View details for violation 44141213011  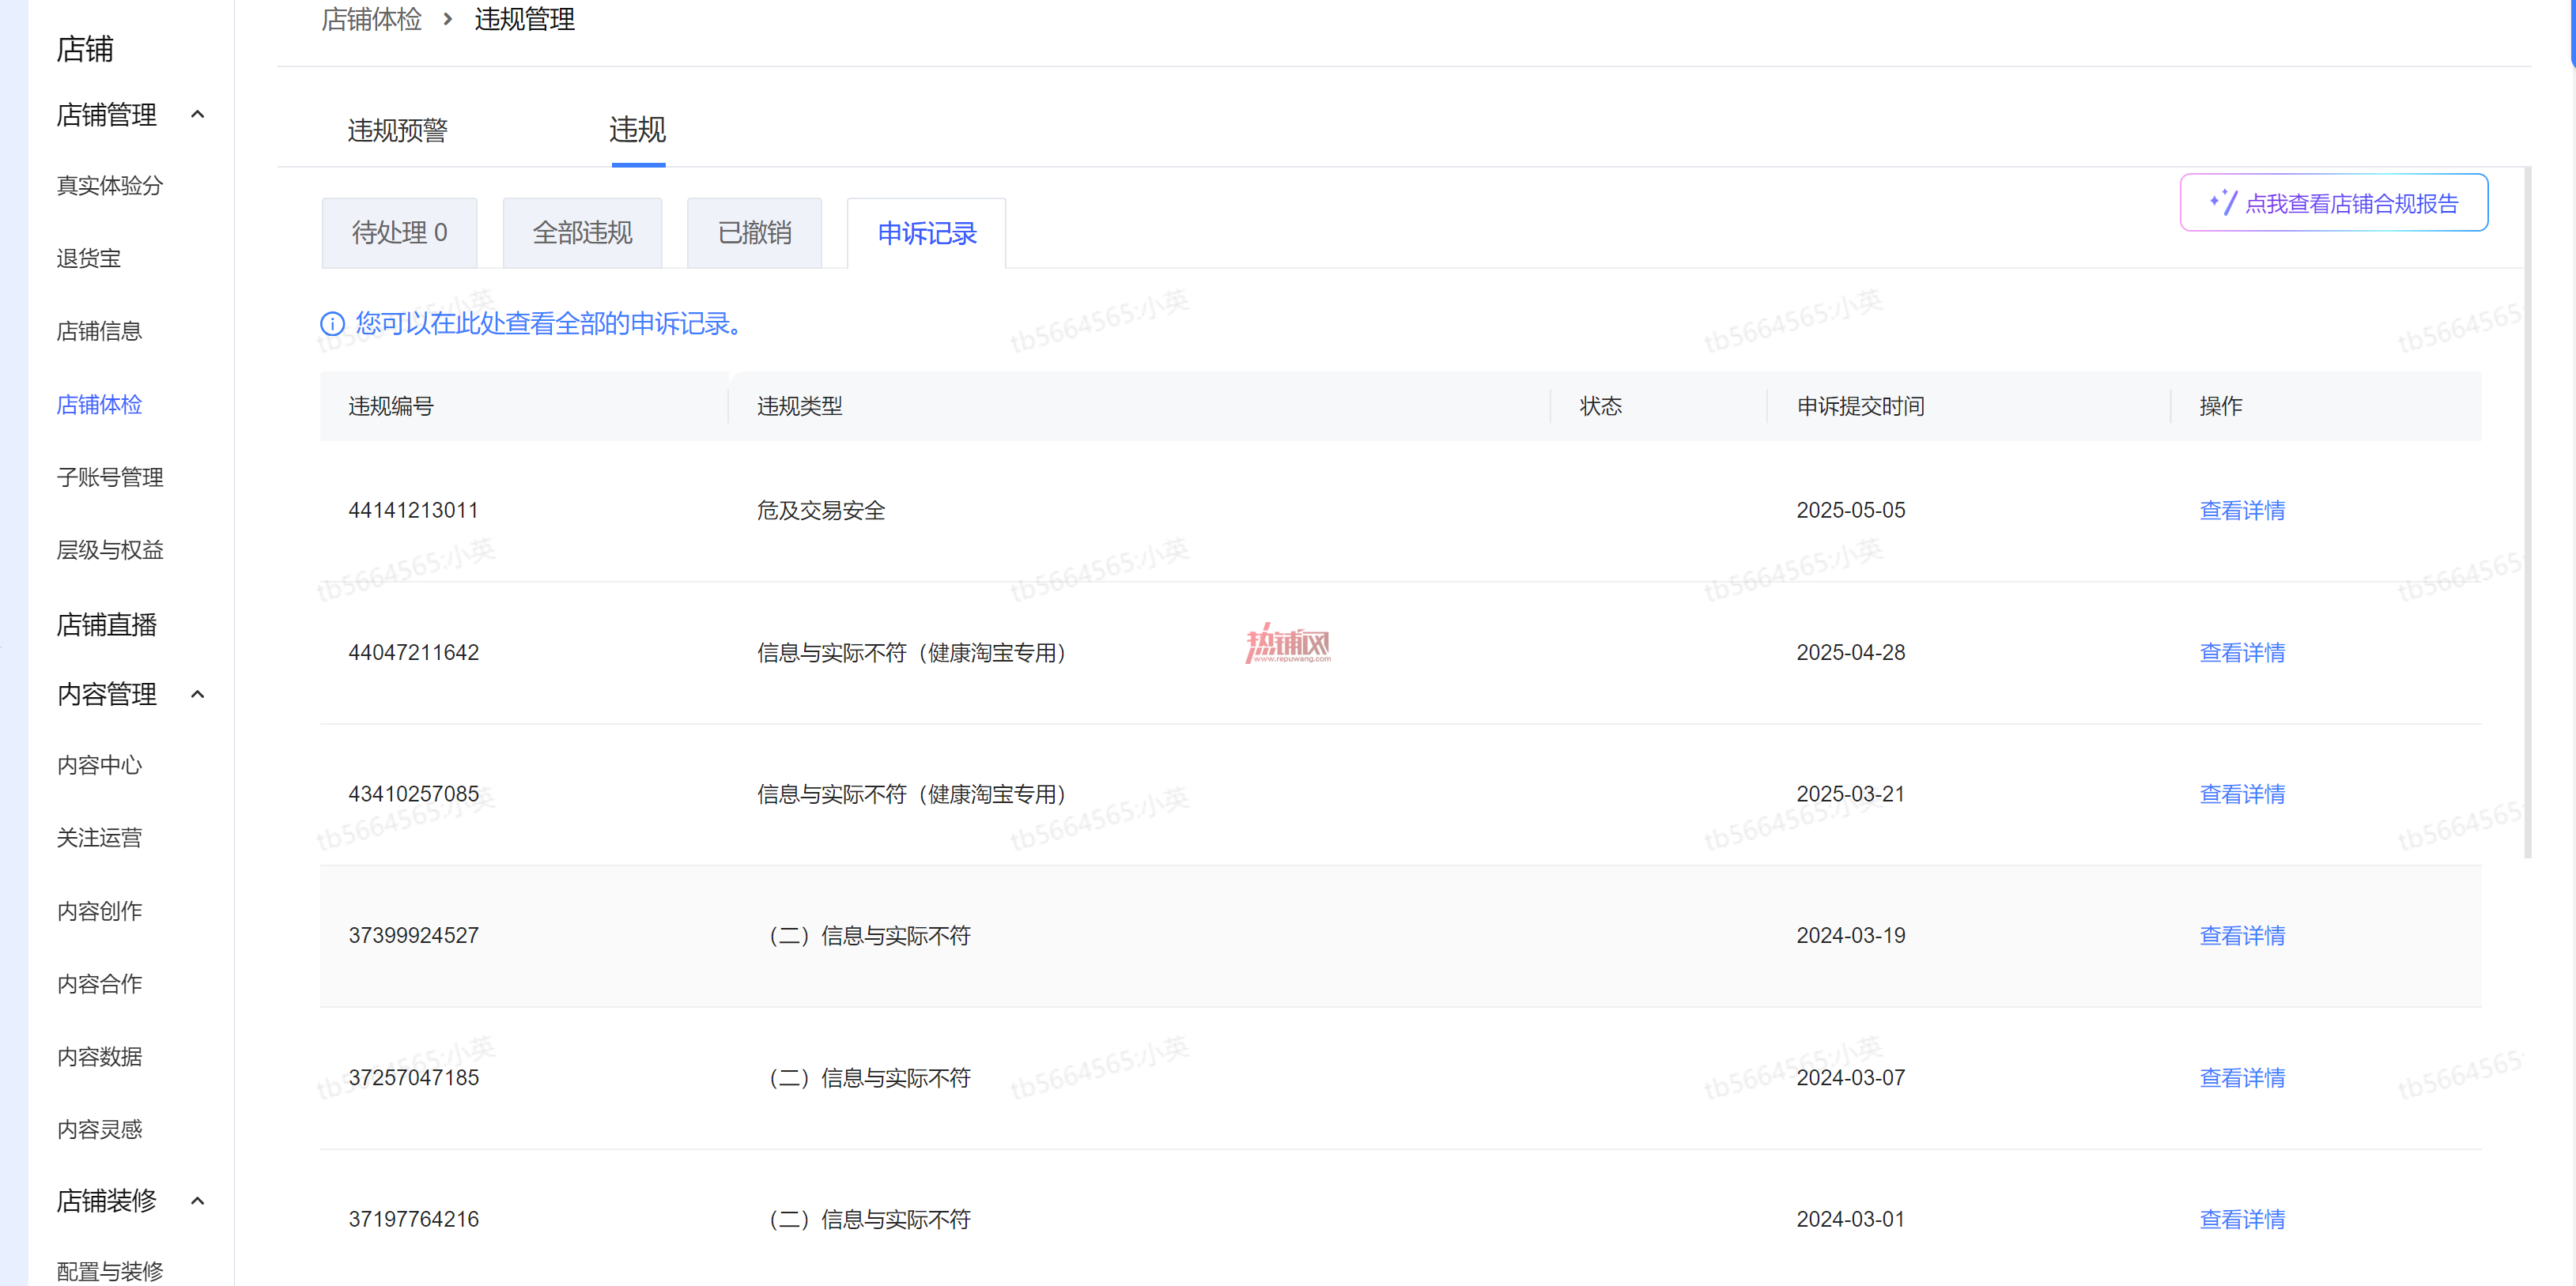pyautogui.click(x=2242, y=510)
